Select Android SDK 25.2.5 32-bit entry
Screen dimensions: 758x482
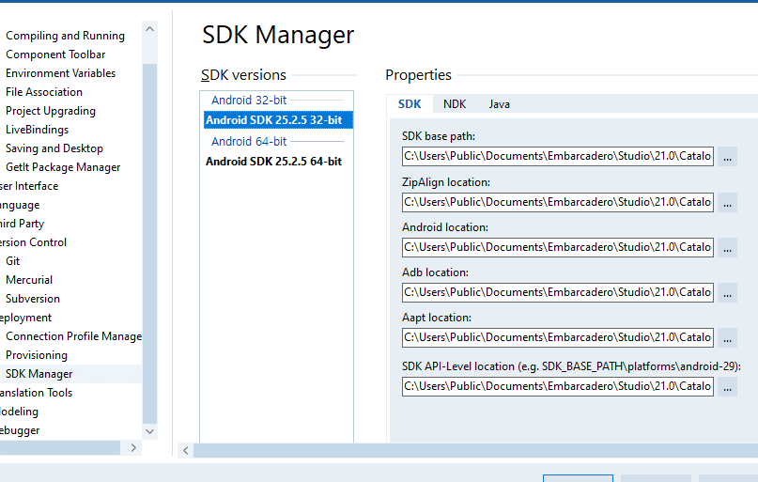(278, 120)
